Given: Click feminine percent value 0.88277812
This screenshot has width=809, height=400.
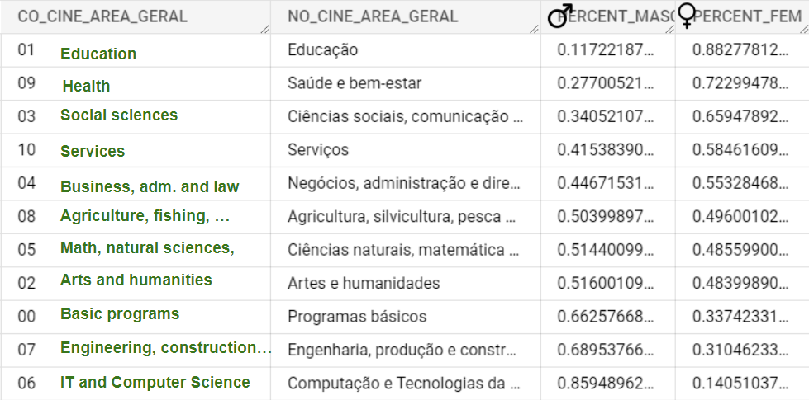Looking at the screenshot, I should 740,50.
